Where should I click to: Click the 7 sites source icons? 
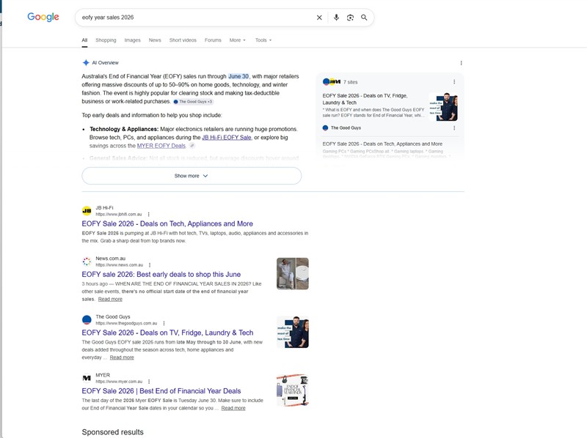click(x=332, y=82)
